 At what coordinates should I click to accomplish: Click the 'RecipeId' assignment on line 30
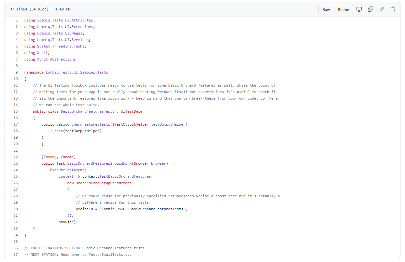(84, 209)
